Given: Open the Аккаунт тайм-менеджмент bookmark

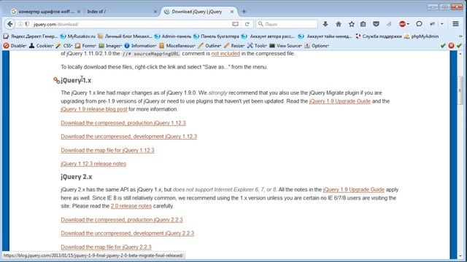Looking at the screenshot, I should 325,36.
